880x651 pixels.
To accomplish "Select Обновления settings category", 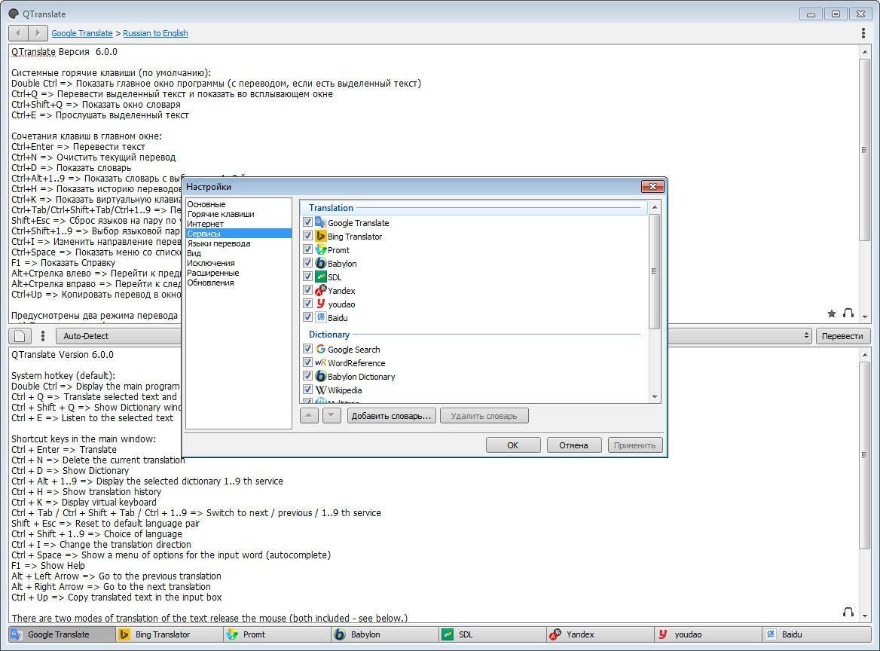I will pyautogui.click(x=210, y=283).
